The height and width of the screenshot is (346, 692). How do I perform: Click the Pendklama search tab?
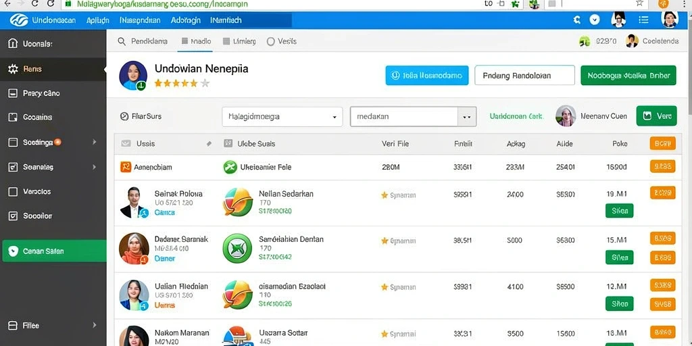point(143,41)
